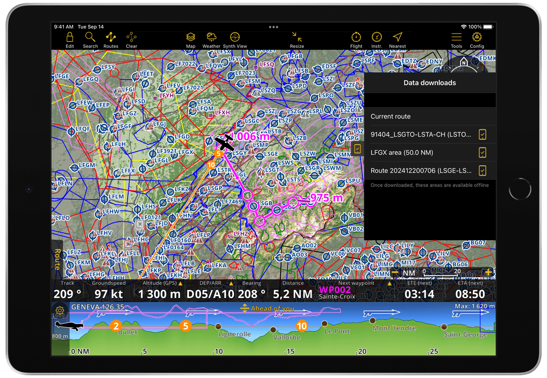Screen dimensions: 547x378
Task: Tap orange marker 2 in elevation profile
Action: click(116, 326)
